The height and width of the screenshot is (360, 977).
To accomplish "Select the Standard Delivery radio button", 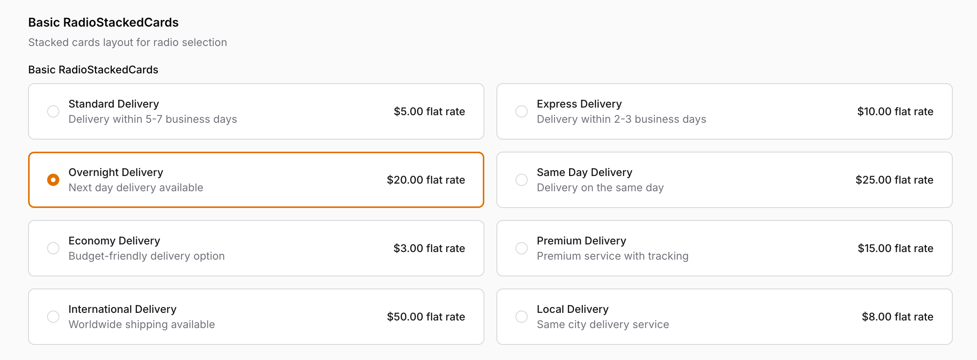I will pyautogui.click(x=53, y=111).
